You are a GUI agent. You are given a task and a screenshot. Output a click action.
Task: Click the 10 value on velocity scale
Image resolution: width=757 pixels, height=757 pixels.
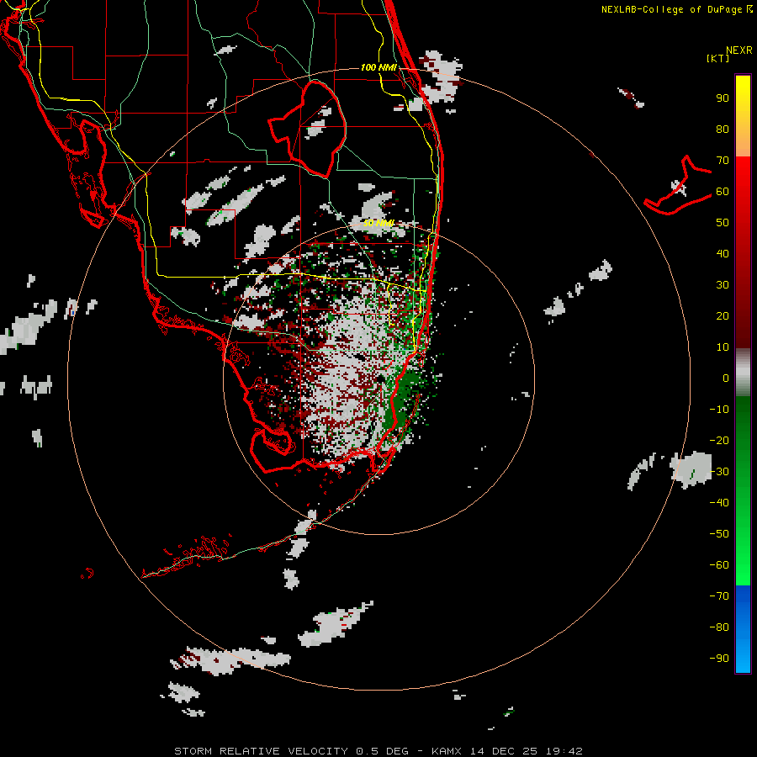[723, 347]
